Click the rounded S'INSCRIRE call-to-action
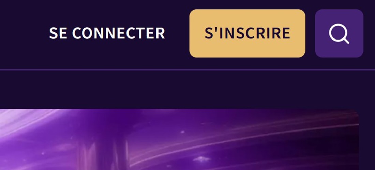The height and width of the screenshot is (170, 375). [x=247, y=33]
